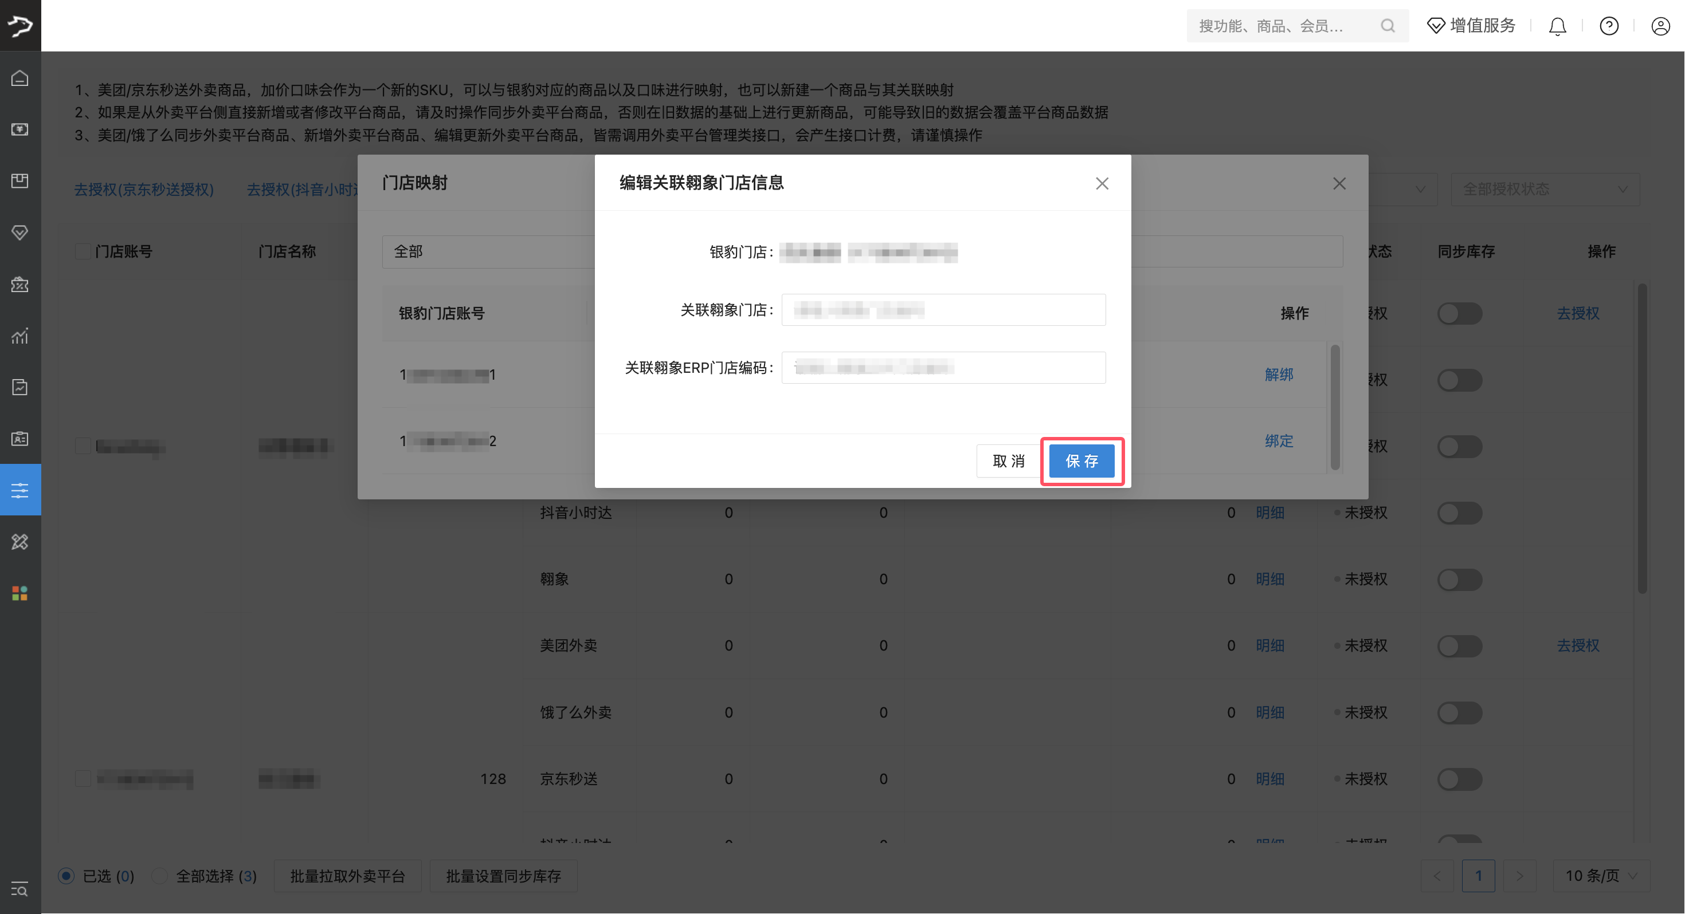Toggle sync inventory switch for 翱象 row
This screenshot has width=1685, height=914.
1459,579
